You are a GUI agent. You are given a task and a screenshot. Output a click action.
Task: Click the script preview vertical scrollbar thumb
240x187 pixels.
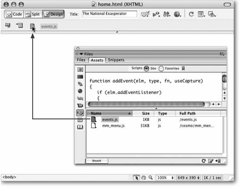[224, 79]
